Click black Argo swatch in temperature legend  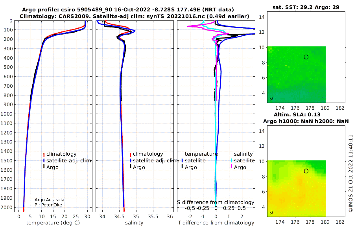pyautogui.click(x=44, y=167)
